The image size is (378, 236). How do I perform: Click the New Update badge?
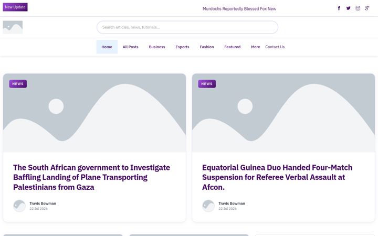tap(15, 7)
